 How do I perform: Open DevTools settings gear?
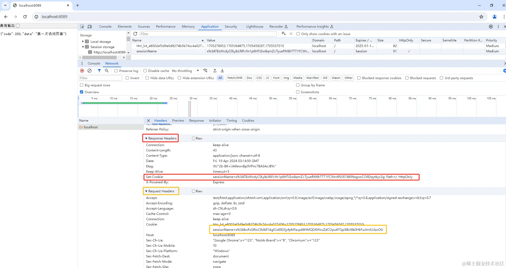(491, 27)
